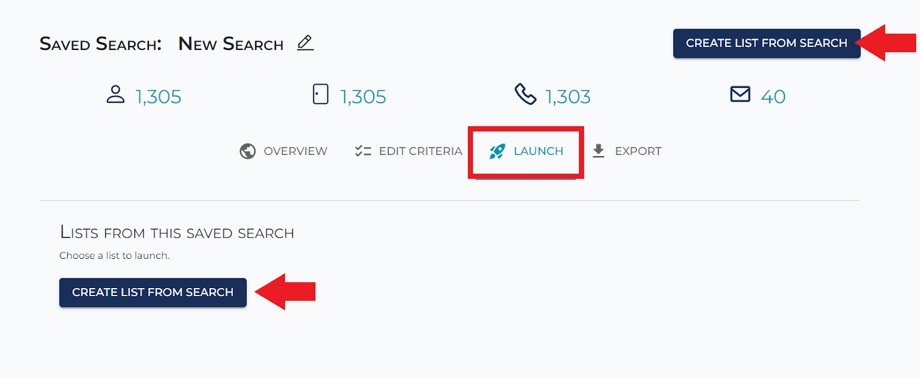Click the person icon next to 1,305
This screenshot has width=920, height=377.
pos(116,94)
